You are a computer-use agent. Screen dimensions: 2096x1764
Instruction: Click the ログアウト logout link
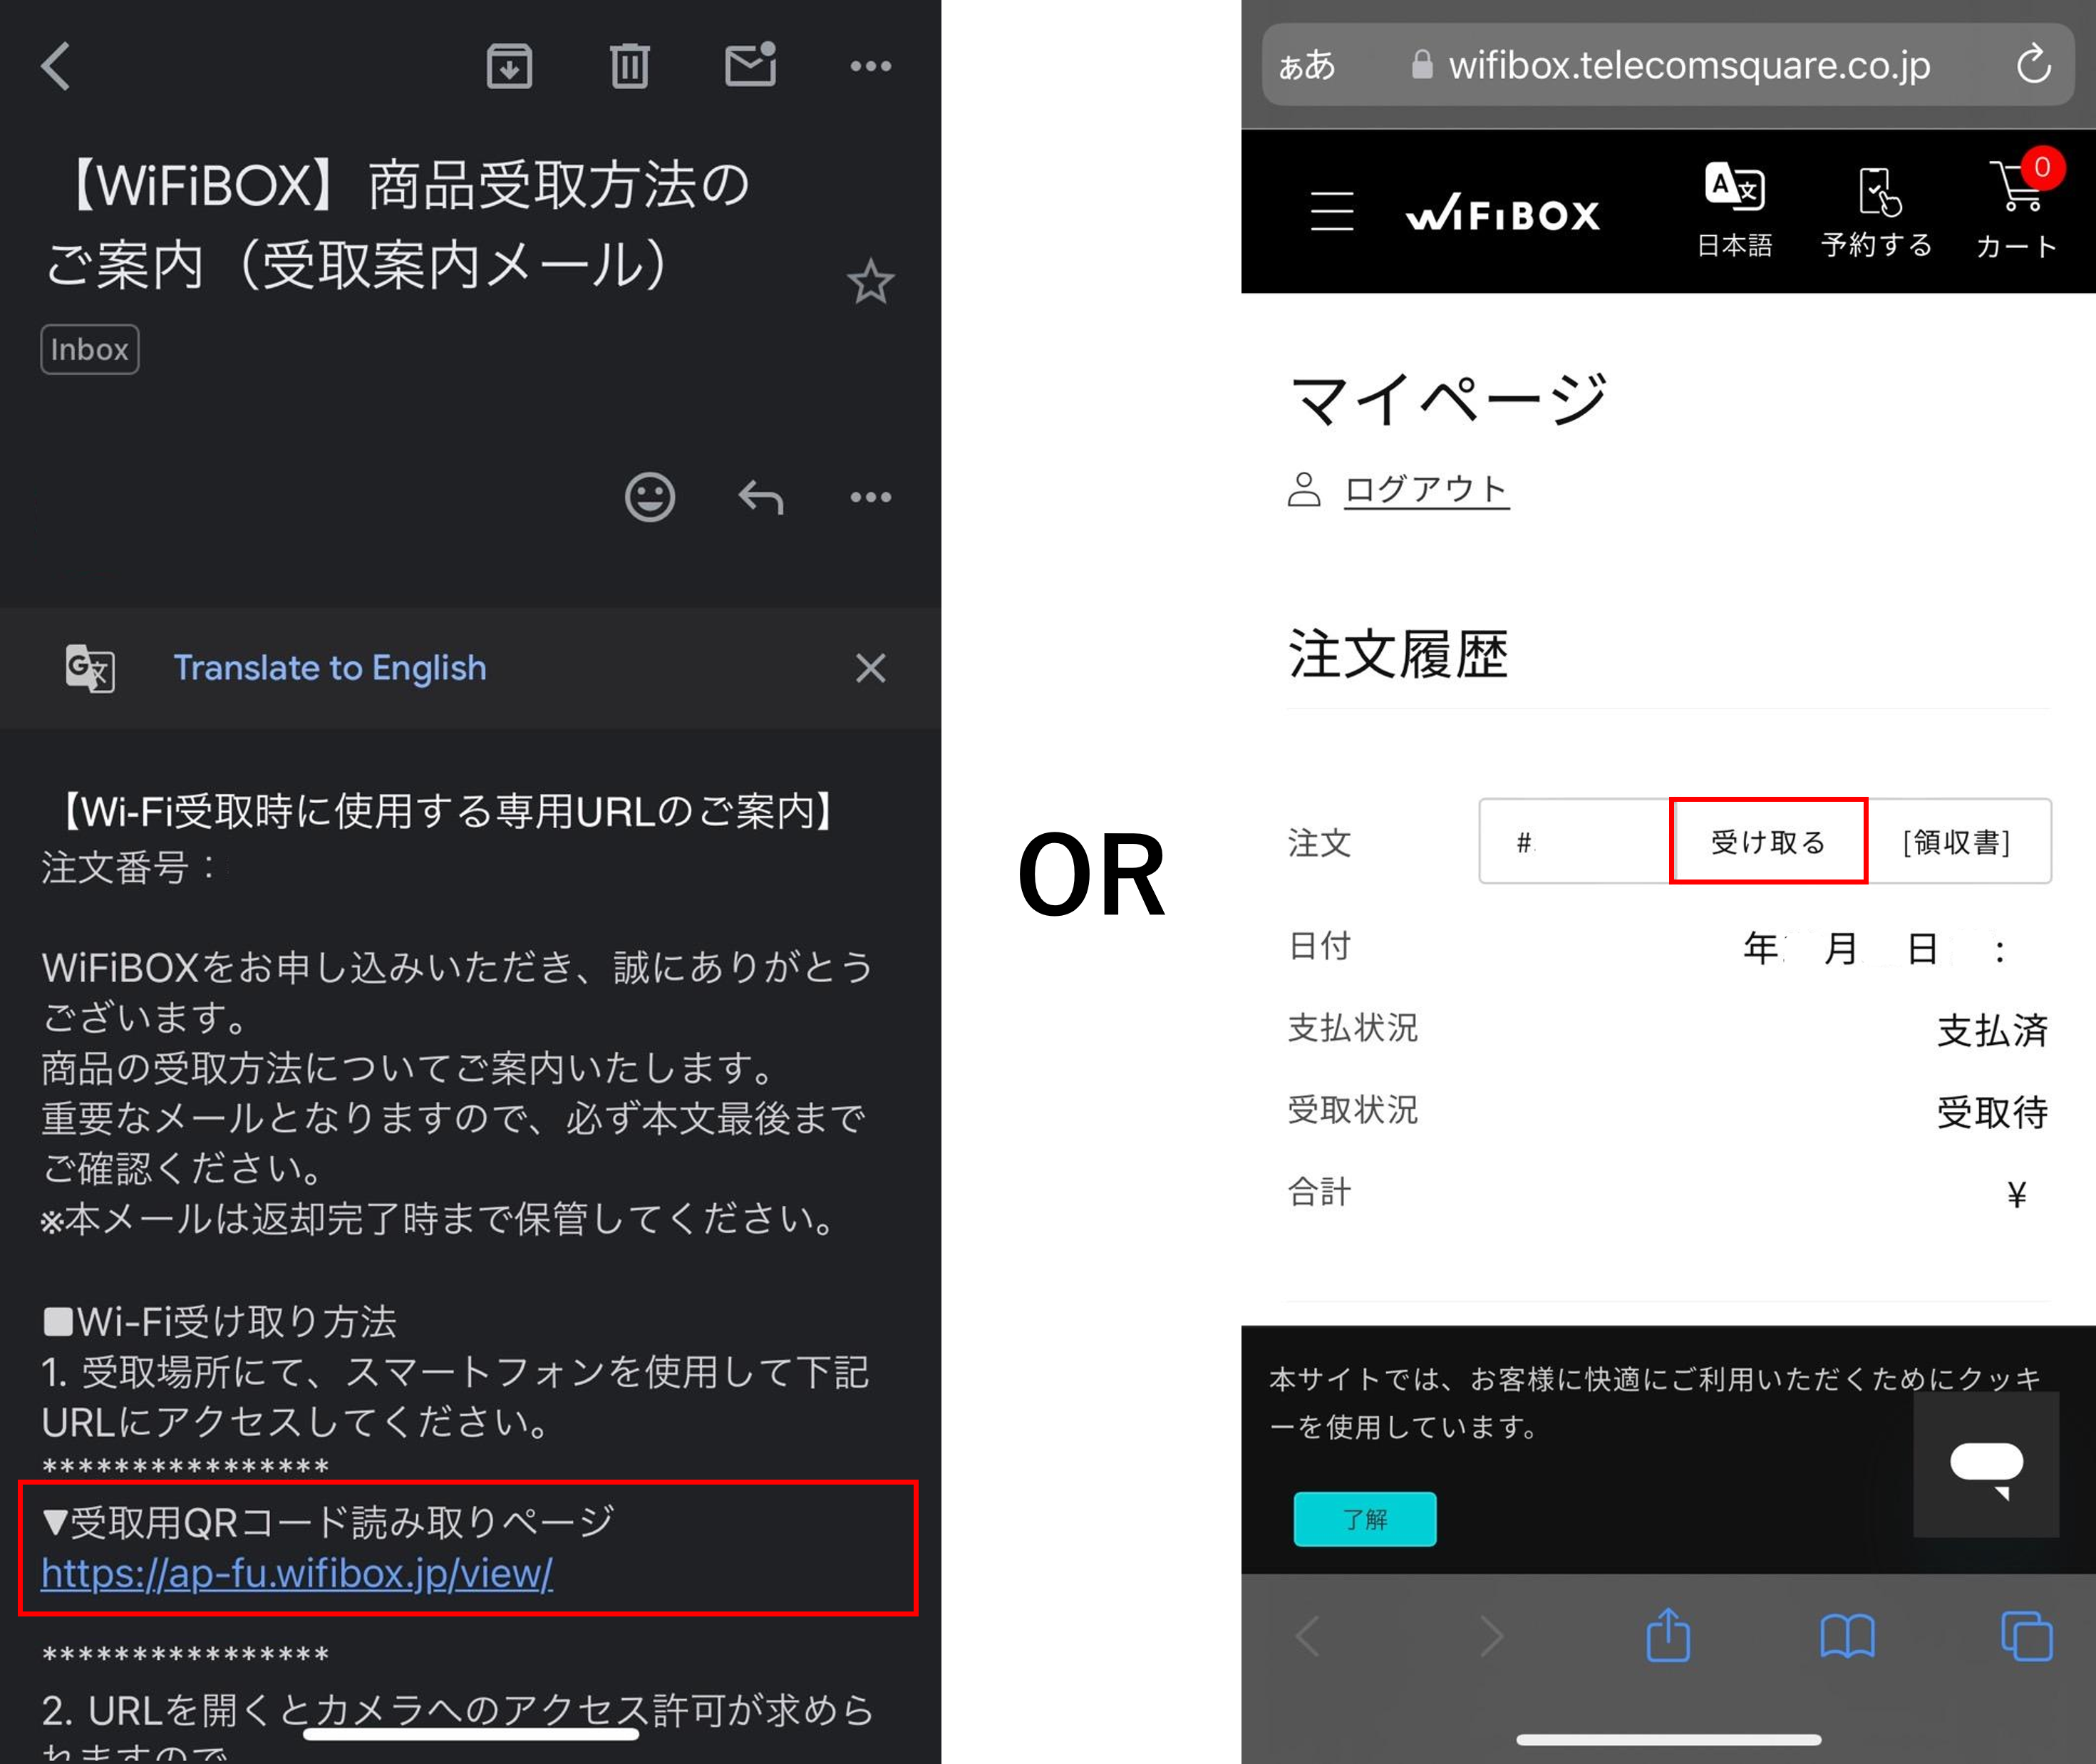1426,489
